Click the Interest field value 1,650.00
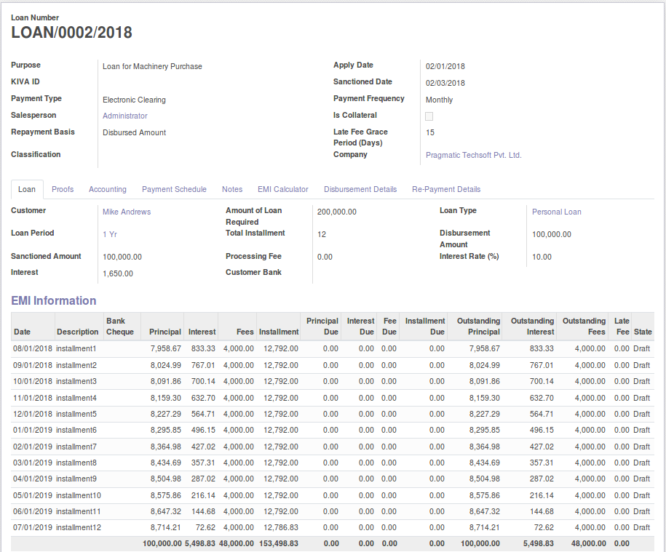The width and height of the screenshot is (666, 552). click(x=118, y=273)
